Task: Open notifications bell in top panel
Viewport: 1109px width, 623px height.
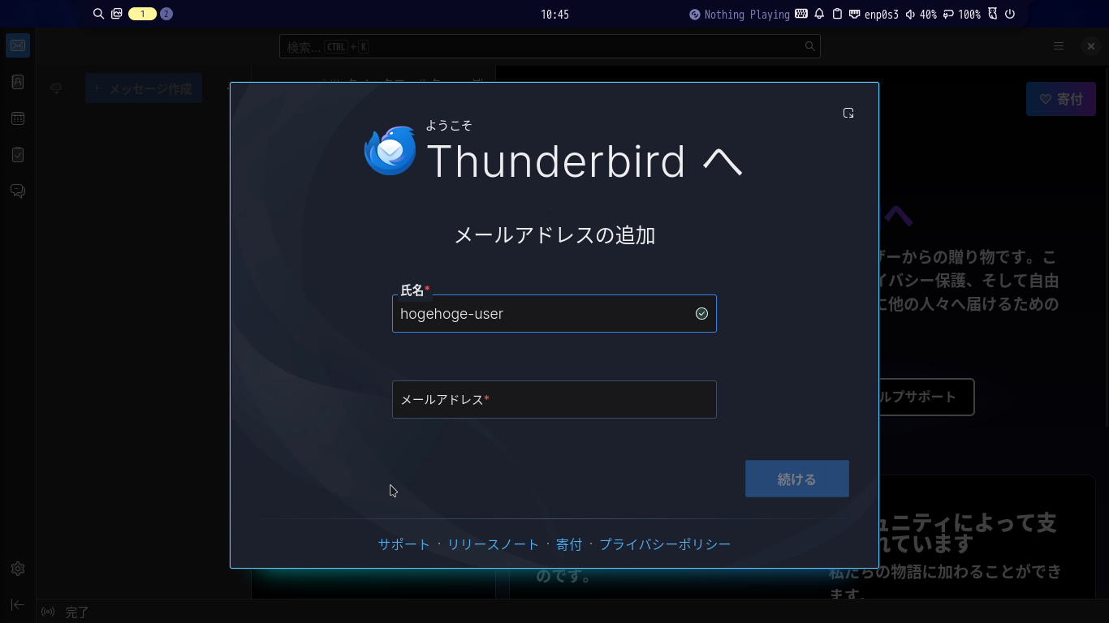Action: pos(819,14)
